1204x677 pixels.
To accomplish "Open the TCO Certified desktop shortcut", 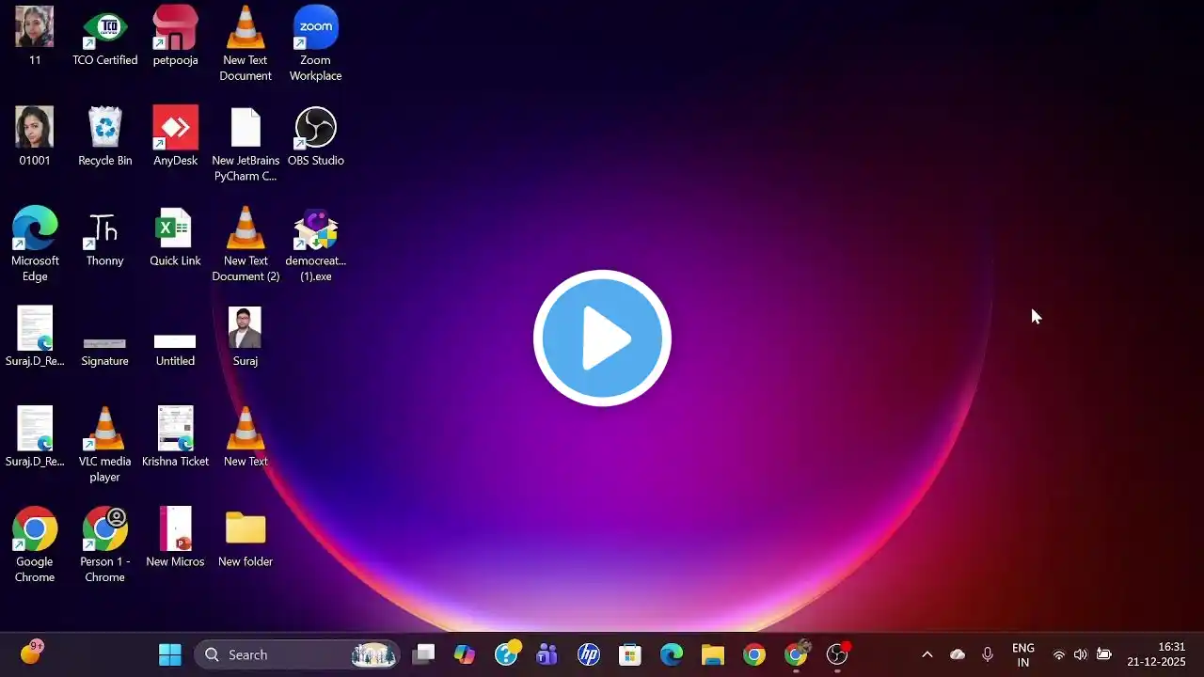I will 104,36.
